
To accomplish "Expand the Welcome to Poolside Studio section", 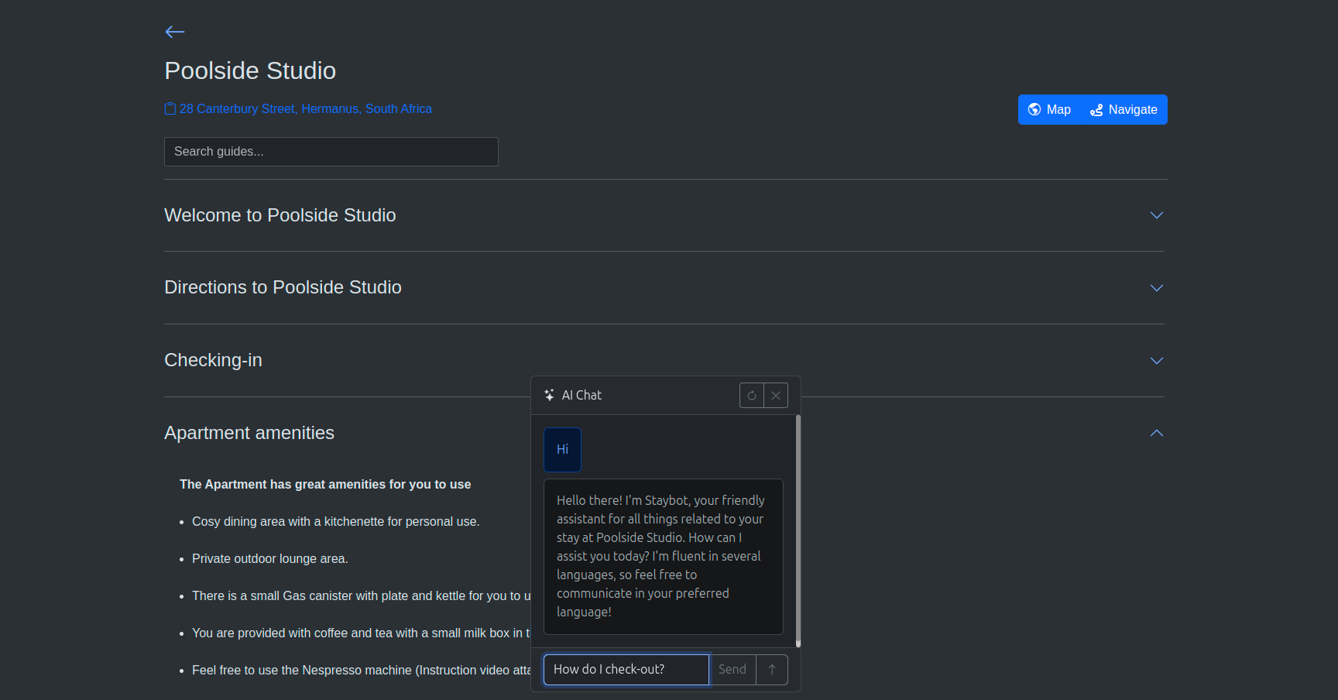I will point(1157,215).
